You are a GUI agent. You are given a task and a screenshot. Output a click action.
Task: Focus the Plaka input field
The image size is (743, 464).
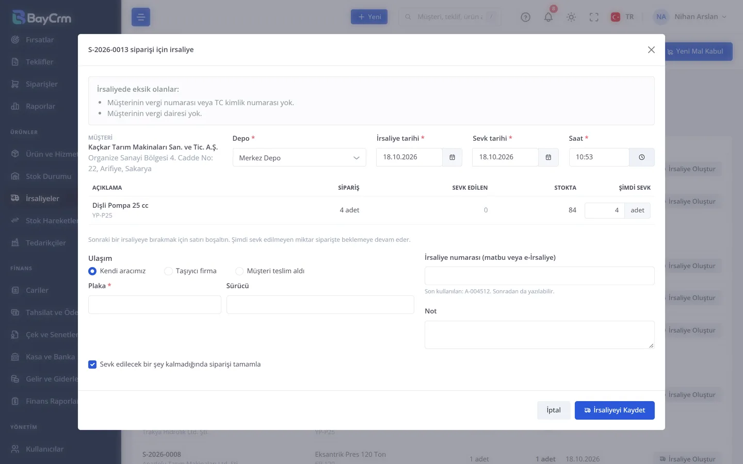coord(155,305)
